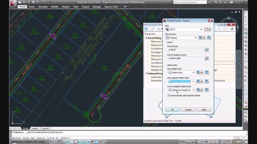Open the AutoCAD application menu button
Viewport: 257px width, 144px height.
coord(13,3)
